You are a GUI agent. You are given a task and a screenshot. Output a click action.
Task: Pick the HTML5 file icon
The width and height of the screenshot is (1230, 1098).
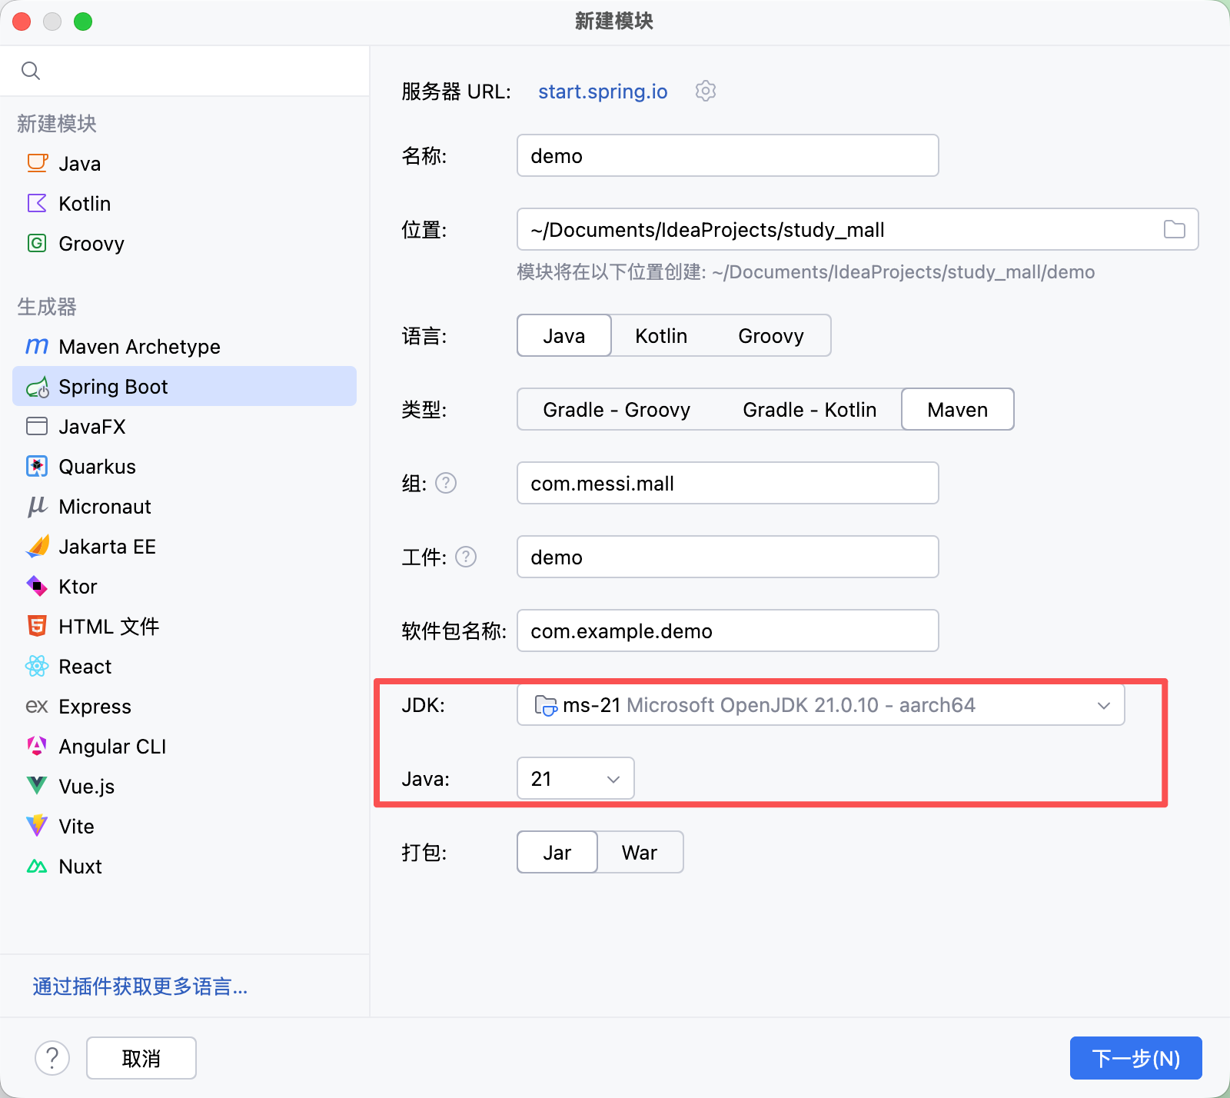tap(37, 626)
